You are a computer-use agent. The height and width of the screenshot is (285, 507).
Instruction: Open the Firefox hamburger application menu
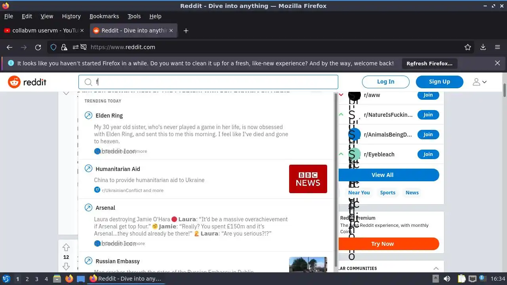497,47
